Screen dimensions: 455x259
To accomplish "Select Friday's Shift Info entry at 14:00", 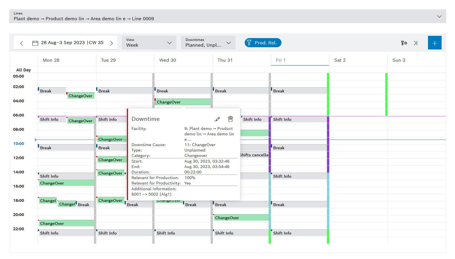I will tap(299, 176).
